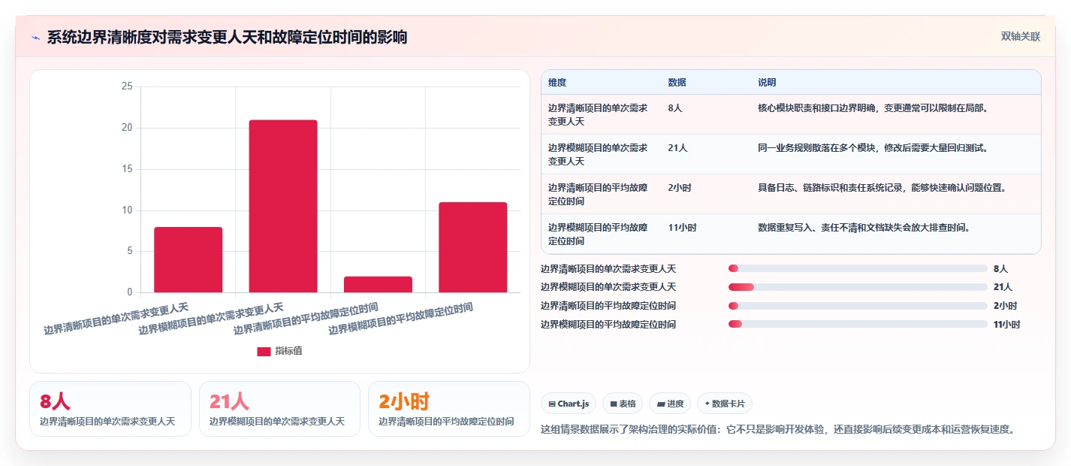Screen dimensions: 1071x466
Task: Open the 8人 data card
Action: (x=110, y=409)
